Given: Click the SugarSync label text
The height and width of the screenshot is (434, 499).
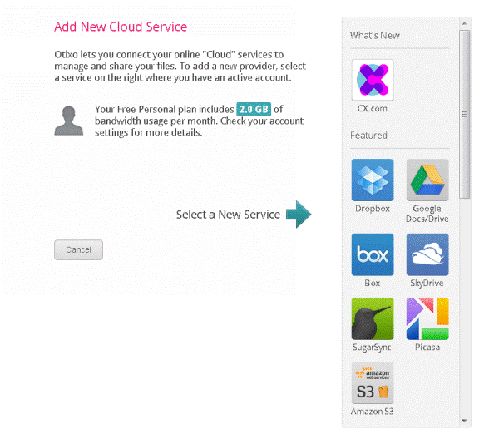Looking at the screenshot, I should (372, 348).
